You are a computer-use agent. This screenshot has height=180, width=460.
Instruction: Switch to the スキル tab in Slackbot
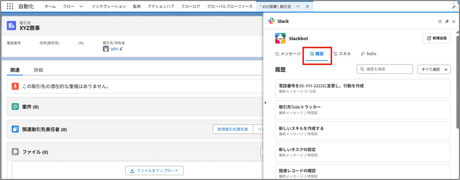coord(342,54)
